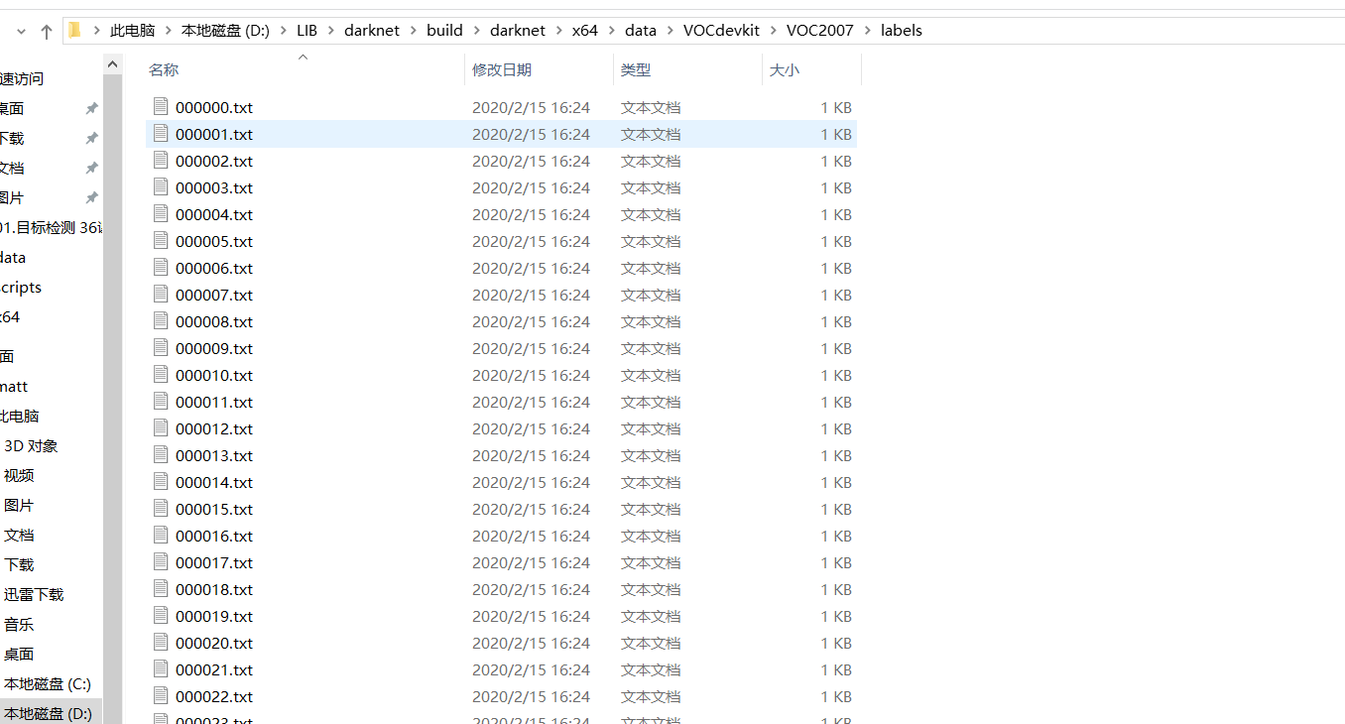The width and height of the screenshot is (1345, 724).
Task: Open 视频 in the navigation pane
Action: click(x=19, y=476)
